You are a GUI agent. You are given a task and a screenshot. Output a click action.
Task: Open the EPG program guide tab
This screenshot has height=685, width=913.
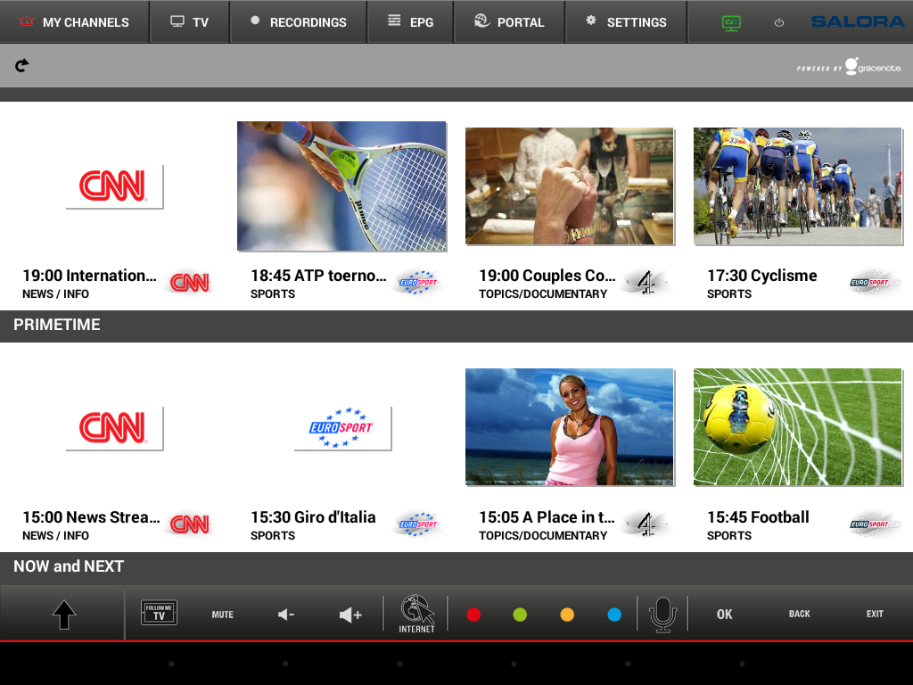410,22
